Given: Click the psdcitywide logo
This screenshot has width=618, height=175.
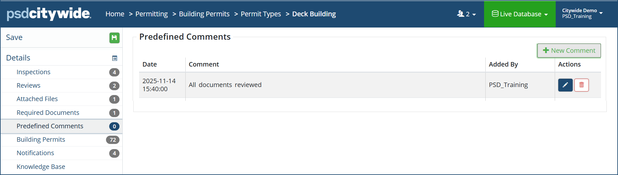Looking at the screenshot, I should 49,14.
